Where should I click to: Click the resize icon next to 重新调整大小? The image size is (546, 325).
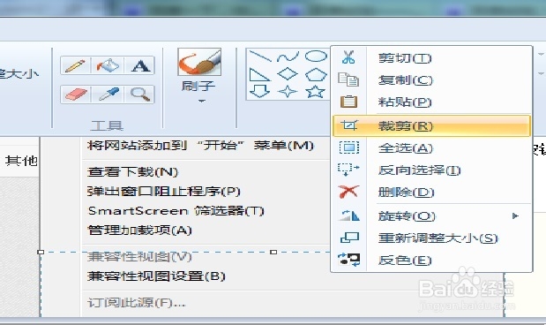349,238
